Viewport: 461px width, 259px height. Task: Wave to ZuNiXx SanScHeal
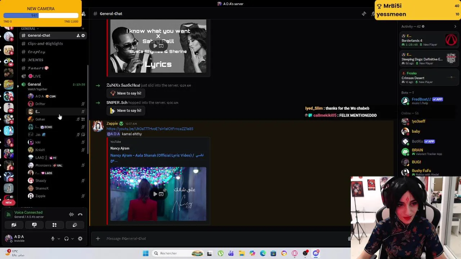click(126, 93)
